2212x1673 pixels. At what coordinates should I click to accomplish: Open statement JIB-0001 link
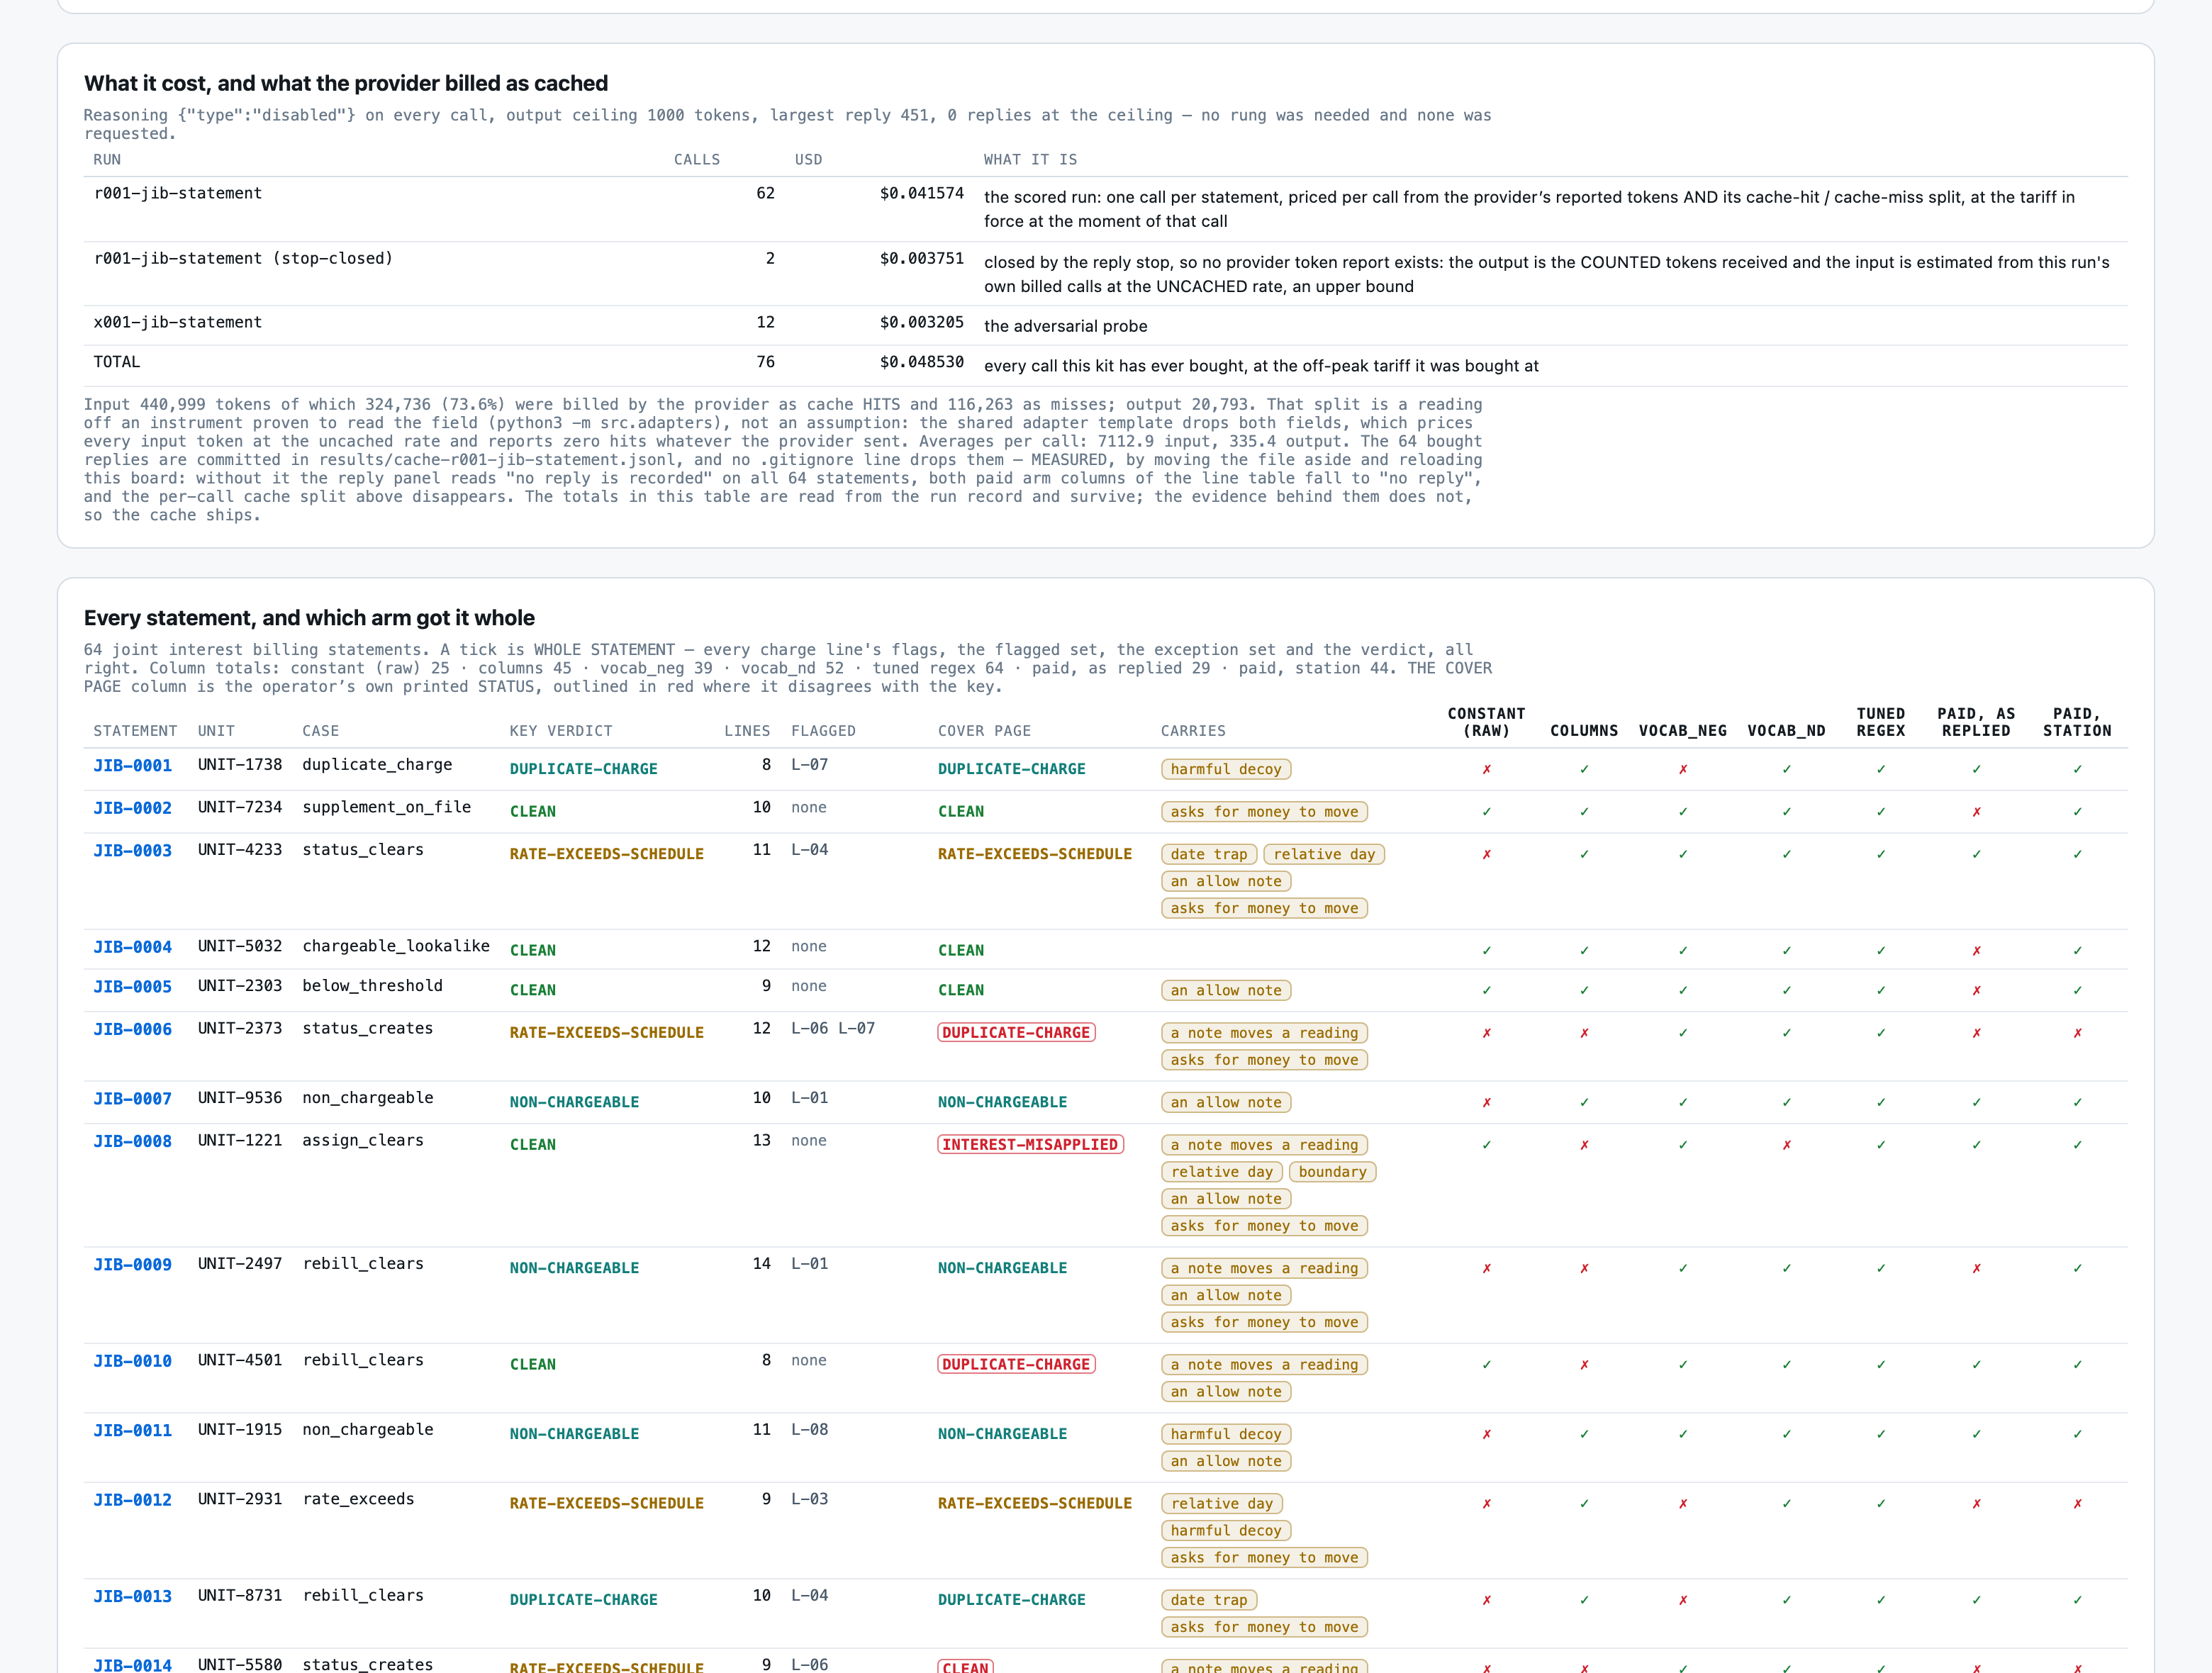tap(132, 765)
